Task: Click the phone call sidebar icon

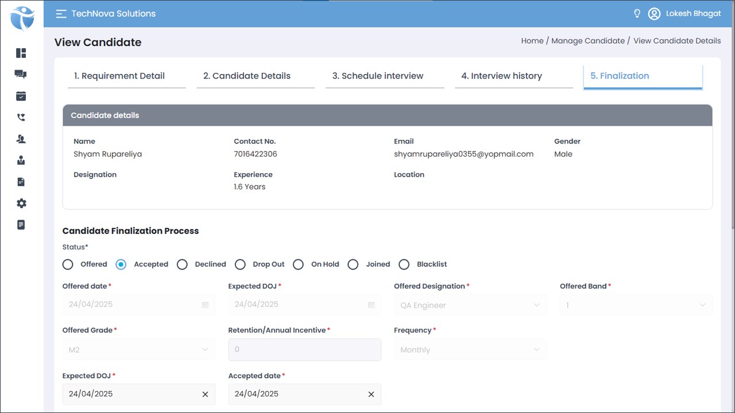Action: 21,118
